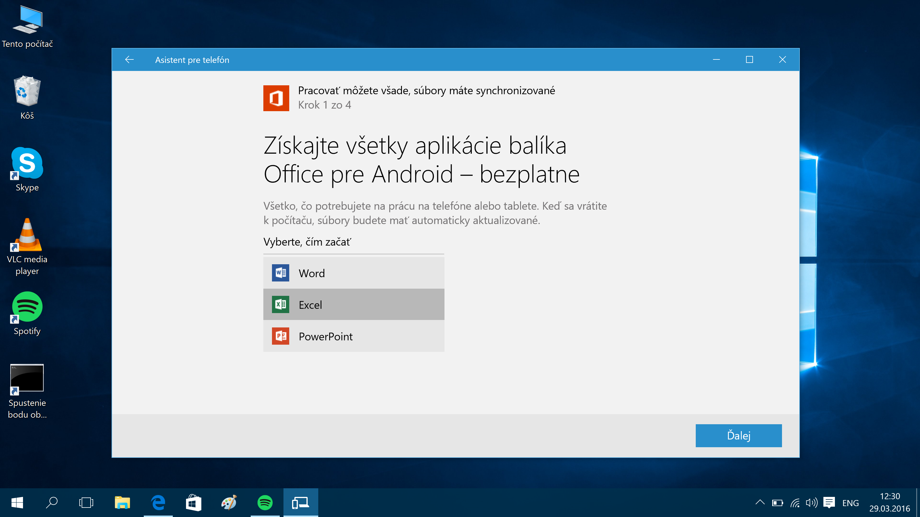Screen dimensions: 920x517
Task: Open the Wi-Fi network icon
Action: [795, 503]
